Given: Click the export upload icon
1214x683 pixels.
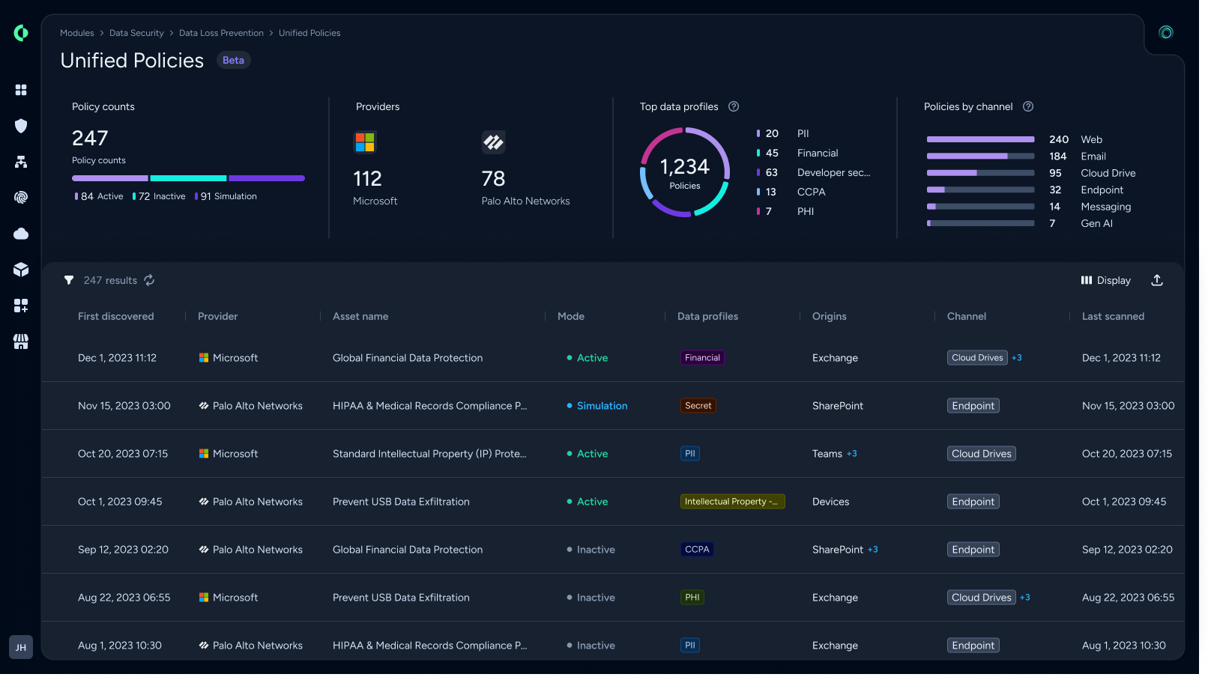Looking at the screenshot, I should pos(1171,284).
